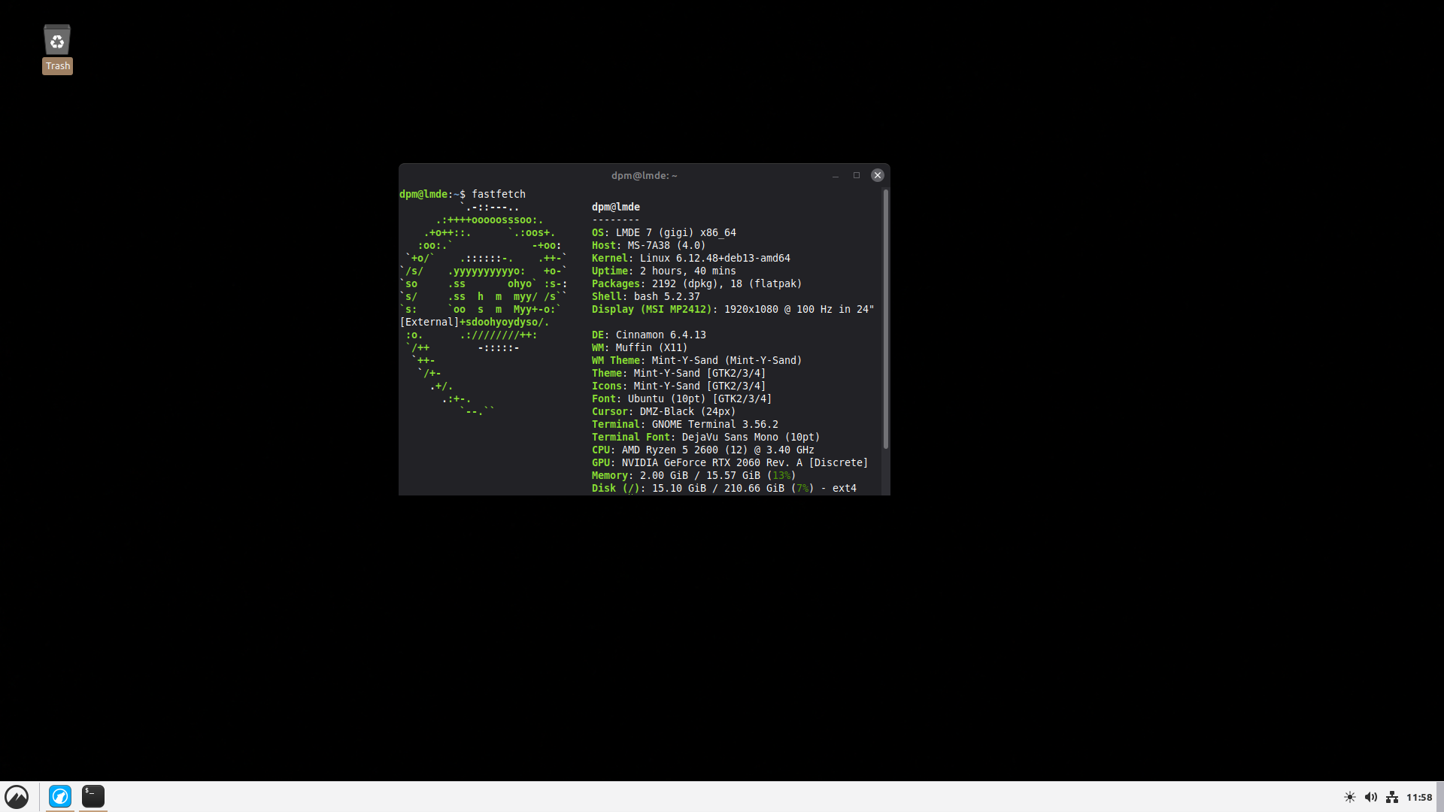1444x812 pixels.
Task: Maximize the dpm@lmde terminal window
Action: click(856, 175)
